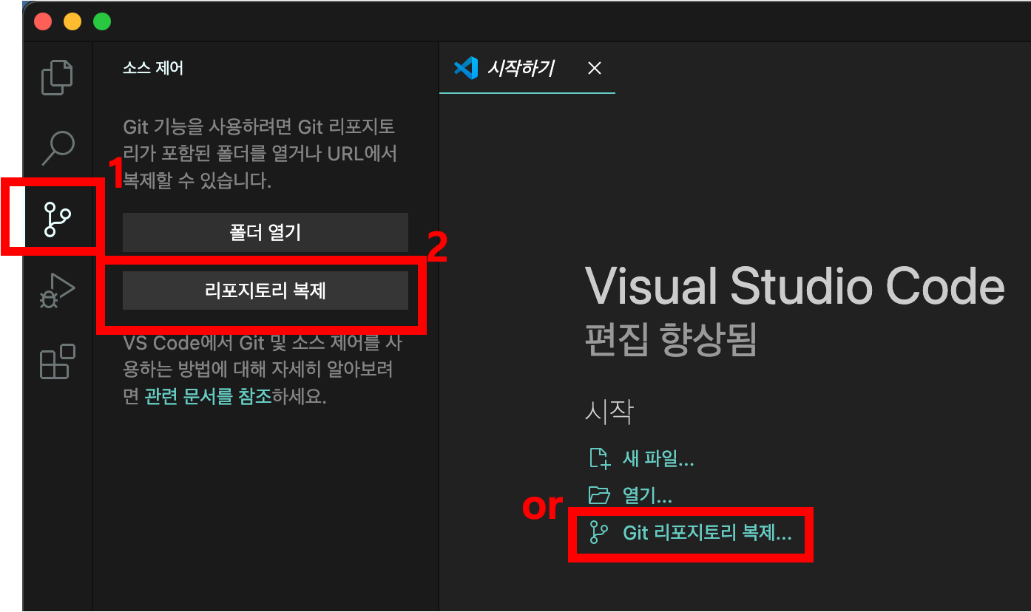Click the green maximize window button
This screenshot has width=1031, height=612.
tap(102, 21)
